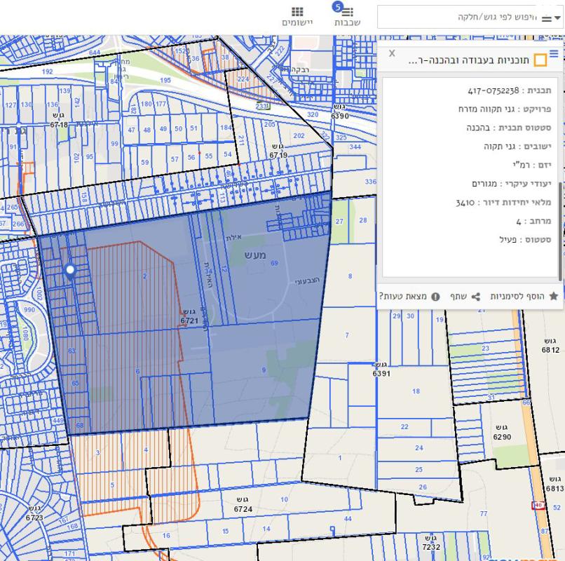
Task: Click the שתף share button
Action: click(x=458, y=297)
